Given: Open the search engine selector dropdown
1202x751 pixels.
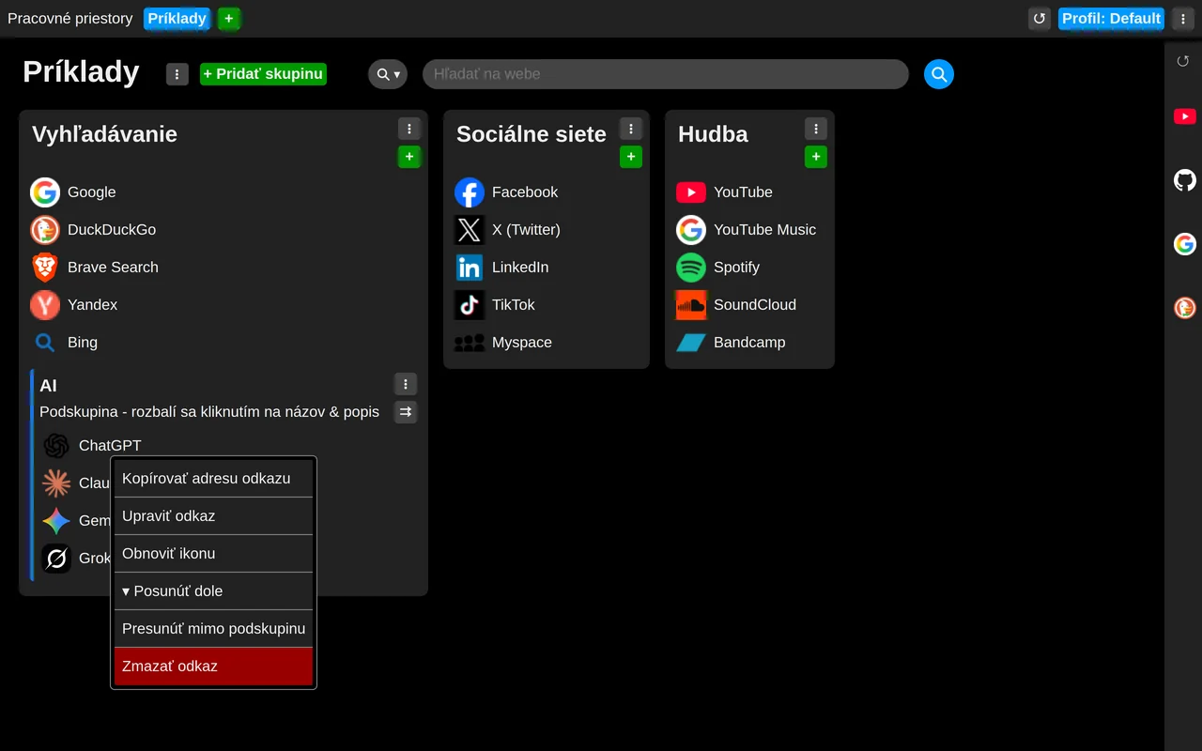Looking at the screenshot, I should click(388, 74).
